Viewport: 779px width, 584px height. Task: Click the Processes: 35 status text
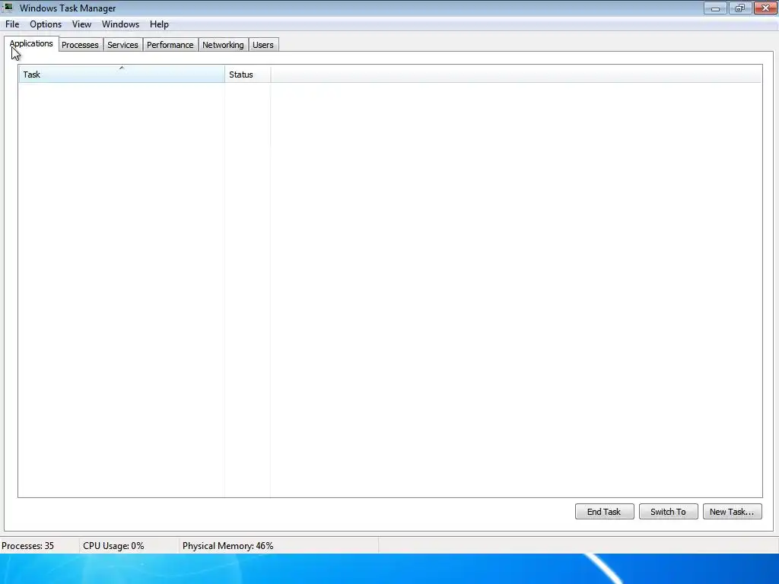click(28, 546)
